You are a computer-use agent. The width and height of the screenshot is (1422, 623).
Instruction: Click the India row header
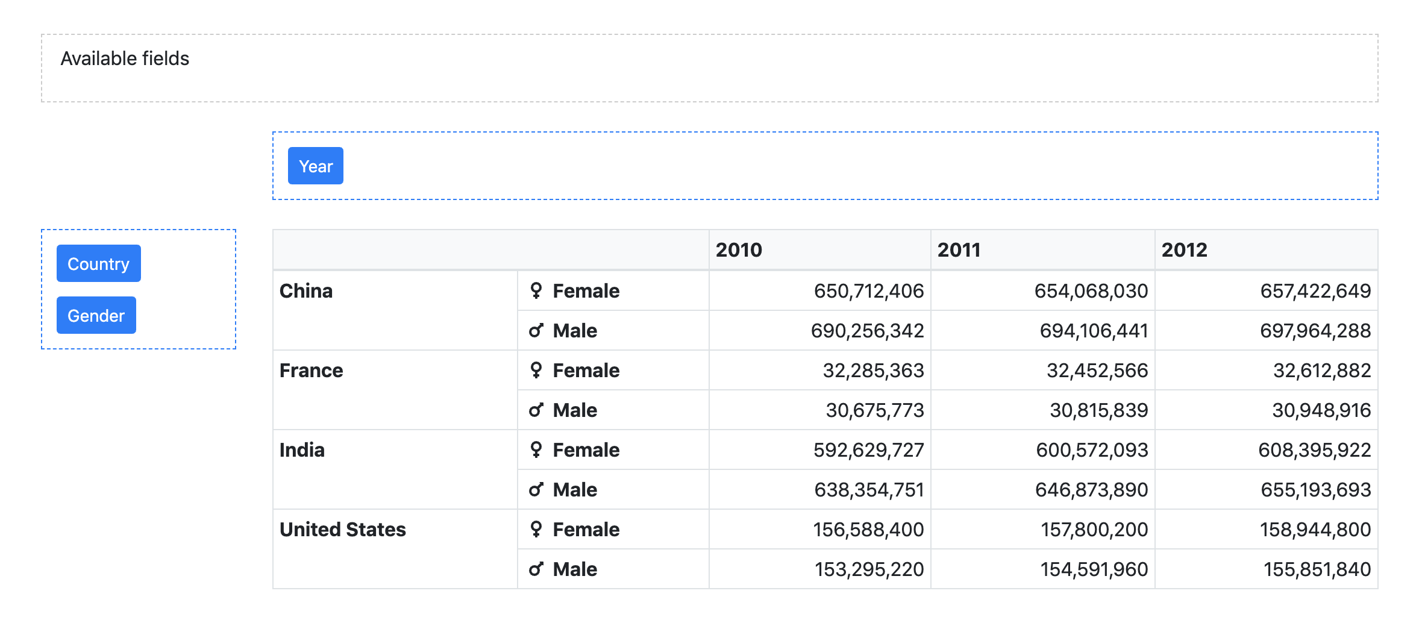tap(395, 469)
